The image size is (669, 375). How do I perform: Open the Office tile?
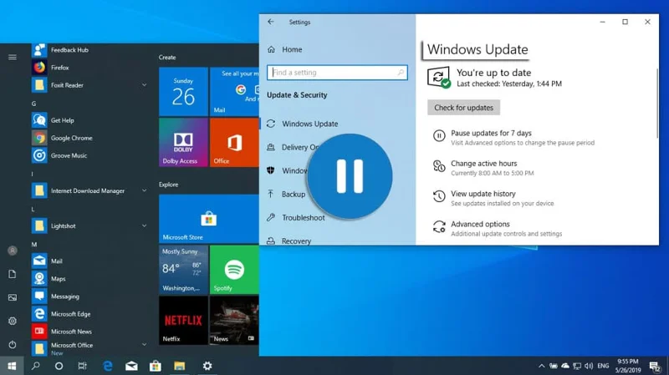pos(234,142)
